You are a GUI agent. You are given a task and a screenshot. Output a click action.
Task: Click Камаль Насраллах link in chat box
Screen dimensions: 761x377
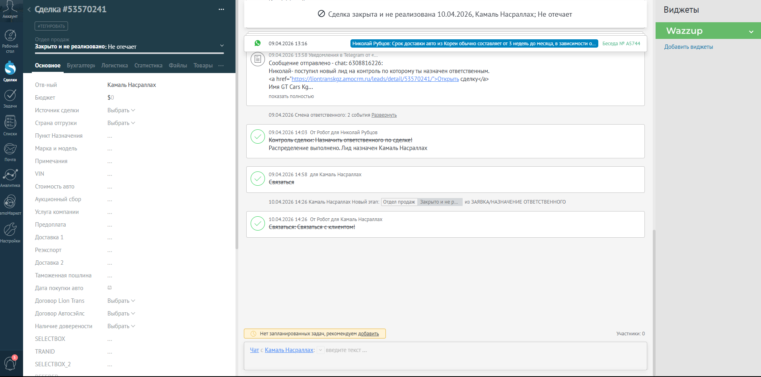(289, 350)
